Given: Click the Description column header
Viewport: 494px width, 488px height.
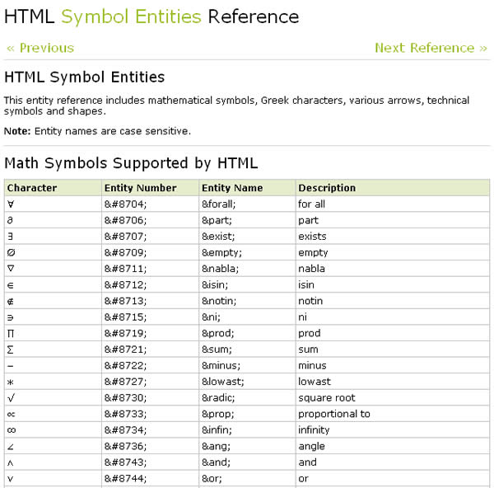Looking at the screenshot, I should pos(327,188).
